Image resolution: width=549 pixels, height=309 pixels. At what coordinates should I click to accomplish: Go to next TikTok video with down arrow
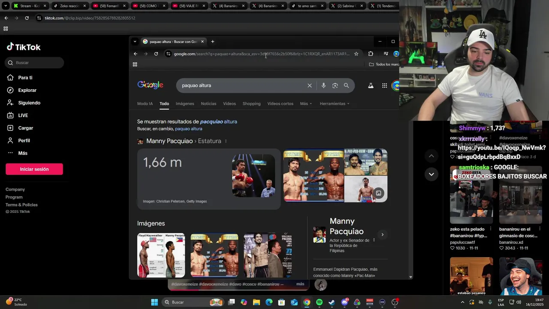[431, 174]
